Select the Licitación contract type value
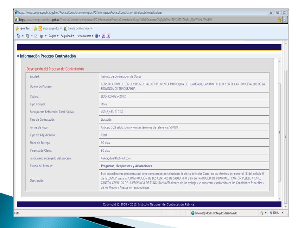 106,120
